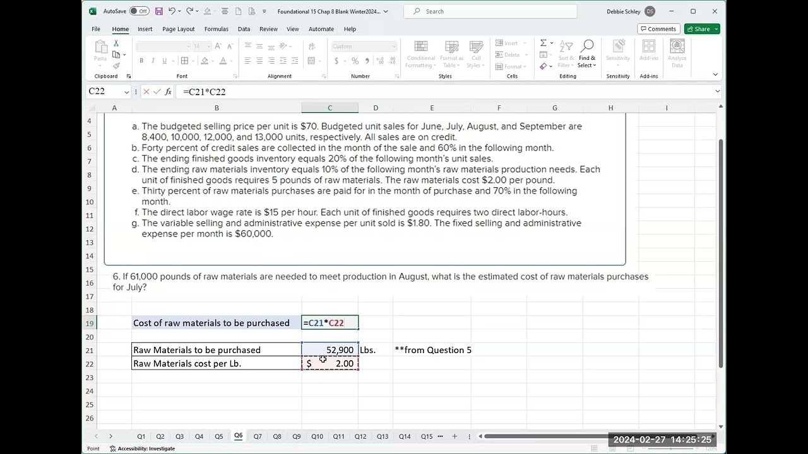Switch to the Formulas tab
808x454 pixels.
point(217,29)
